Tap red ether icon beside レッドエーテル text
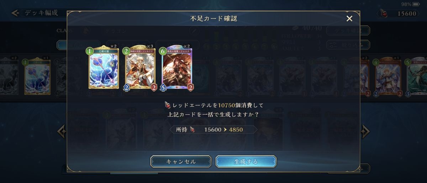The image size is (427, 183). [x=167, y=105]
